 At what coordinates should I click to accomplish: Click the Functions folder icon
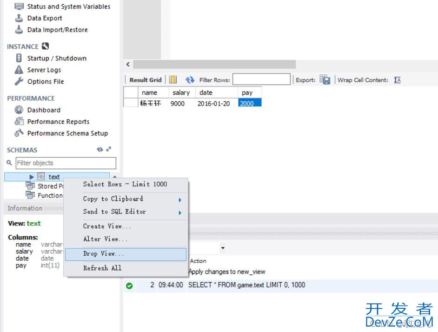[x=30, y=195]
